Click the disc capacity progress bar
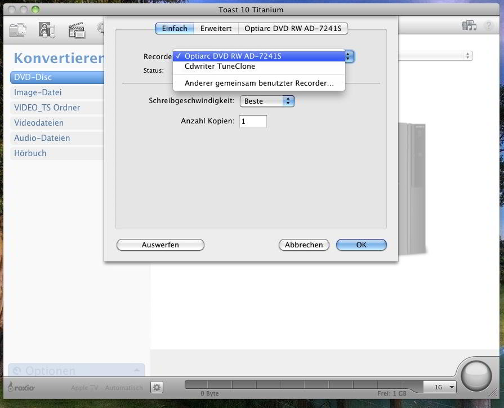 [x=304, y=384]
